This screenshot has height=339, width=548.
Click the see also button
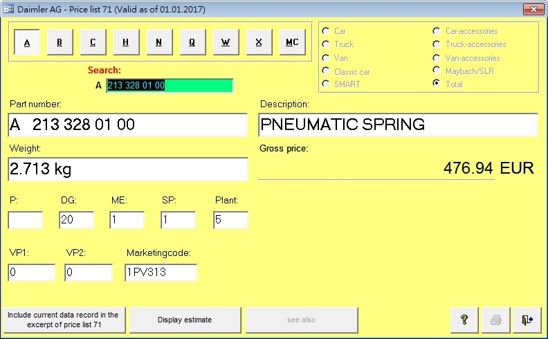click(x=302, y=320)
